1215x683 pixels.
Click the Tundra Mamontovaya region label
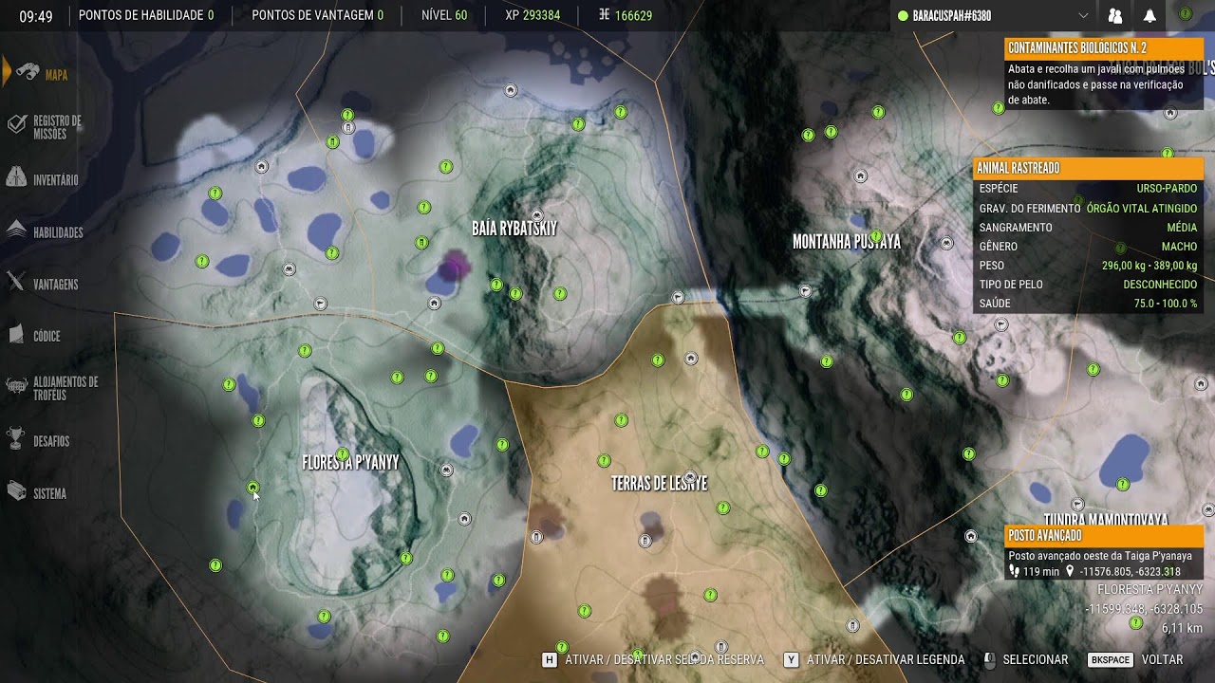[x=1106, y=519]
